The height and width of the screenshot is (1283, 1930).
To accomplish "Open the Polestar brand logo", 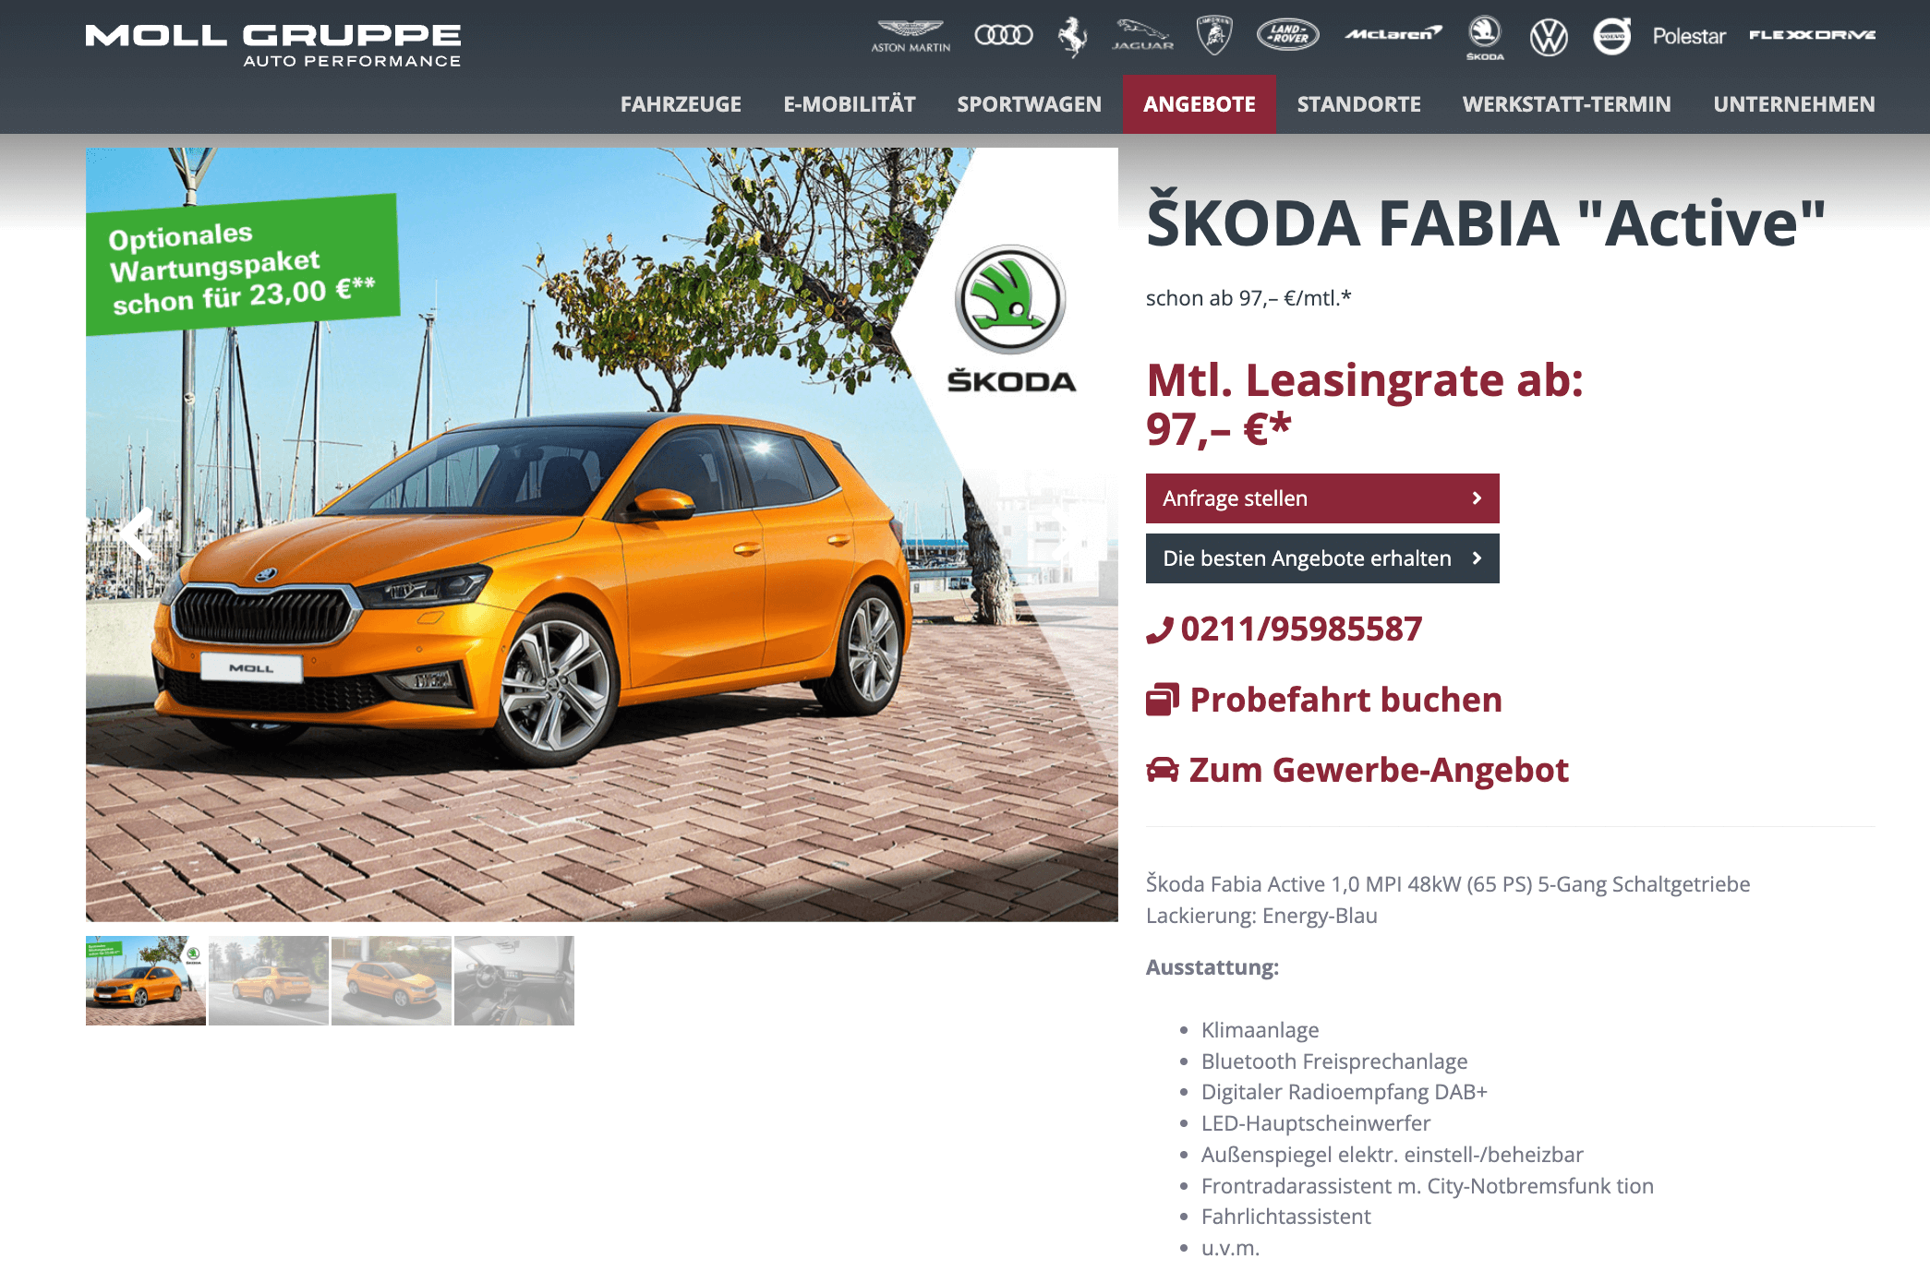I will click(x=1689, y=36).
